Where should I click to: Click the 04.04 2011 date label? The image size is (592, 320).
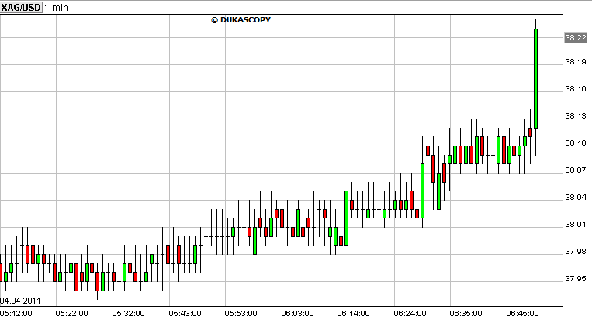pos(20,301)
